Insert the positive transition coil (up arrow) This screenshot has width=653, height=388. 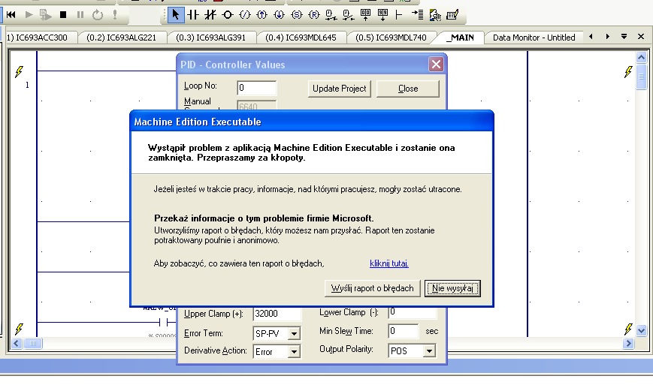pos(262,15)
